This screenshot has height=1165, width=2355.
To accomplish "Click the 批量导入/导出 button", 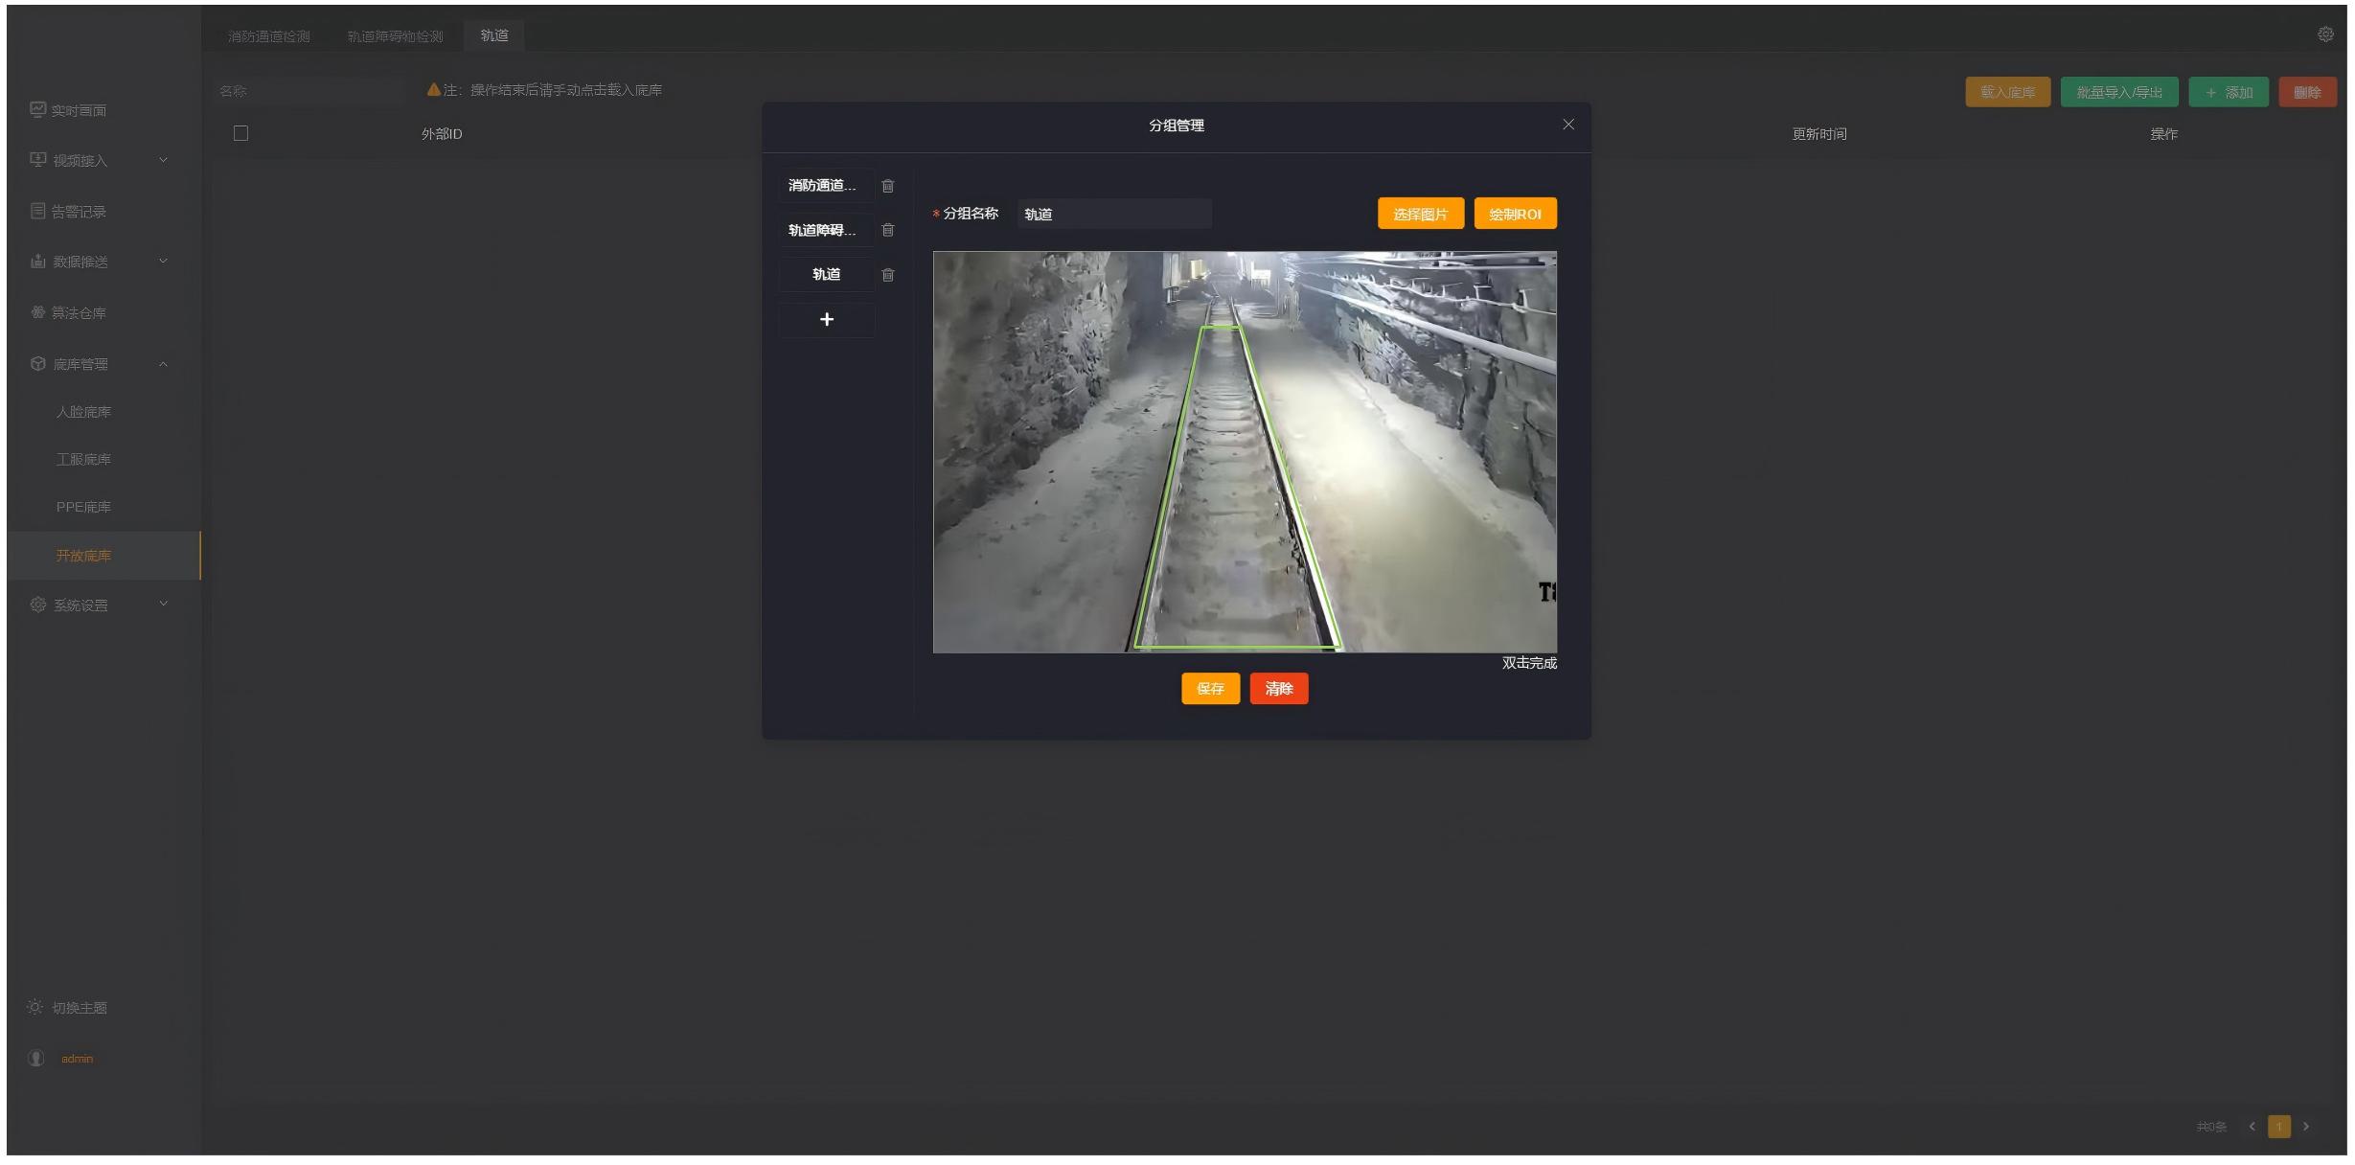I will click(2119, 92).
